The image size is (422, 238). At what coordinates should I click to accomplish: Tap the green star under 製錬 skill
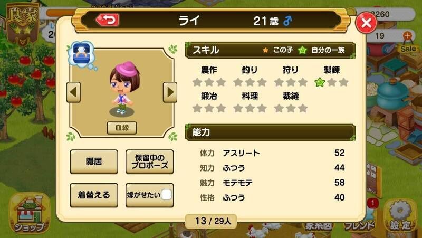320,82
